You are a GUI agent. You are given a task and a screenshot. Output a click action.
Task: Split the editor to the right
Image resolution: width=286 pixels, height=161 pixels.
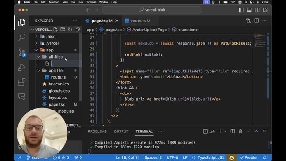click(x=257, y=21)
